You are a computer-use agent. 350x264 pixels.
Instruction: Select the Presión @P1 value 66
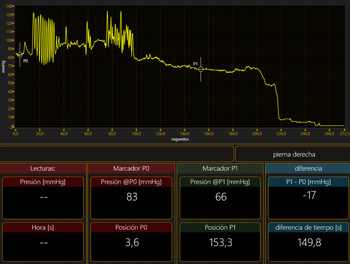(221, 197)
